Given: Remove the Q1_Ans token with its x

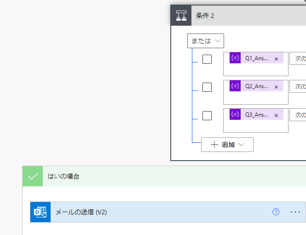Looking at the screenshot, I should tap(276, 59).
